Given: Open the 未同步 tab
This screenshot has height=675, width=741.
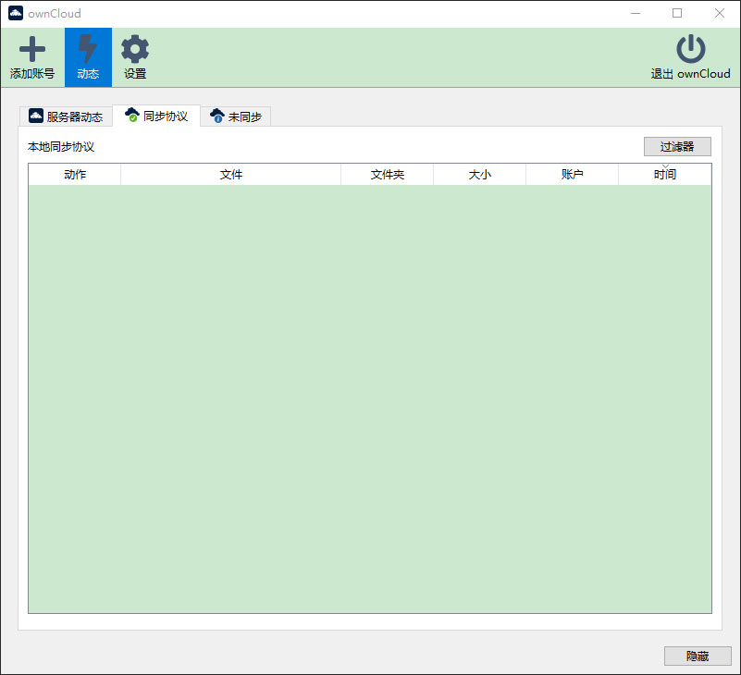Looking at the screenshot, I should pos(235,117).
